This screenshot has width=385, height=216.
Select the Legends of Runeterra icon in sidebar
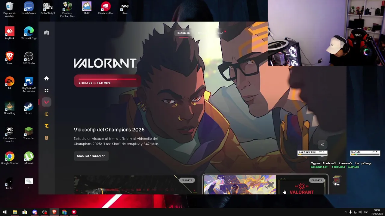[x=46, y=138]
